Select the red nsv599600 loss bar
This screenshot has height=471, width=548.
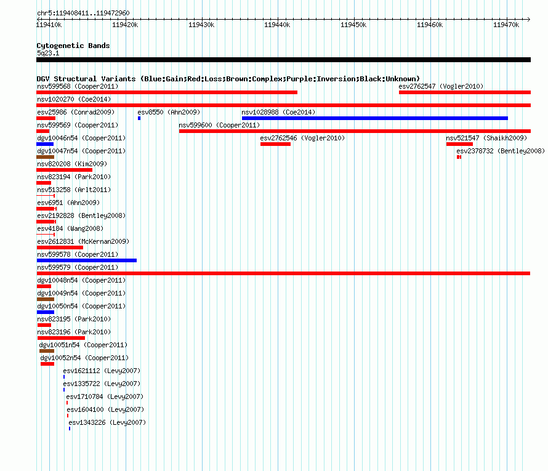pos(355,131)
